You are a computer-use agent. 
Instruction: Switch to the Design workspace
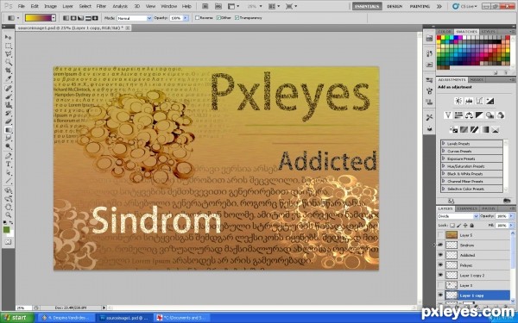395,6
